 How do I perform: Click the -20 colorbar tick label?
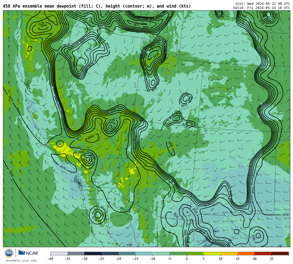pos(119,259)
